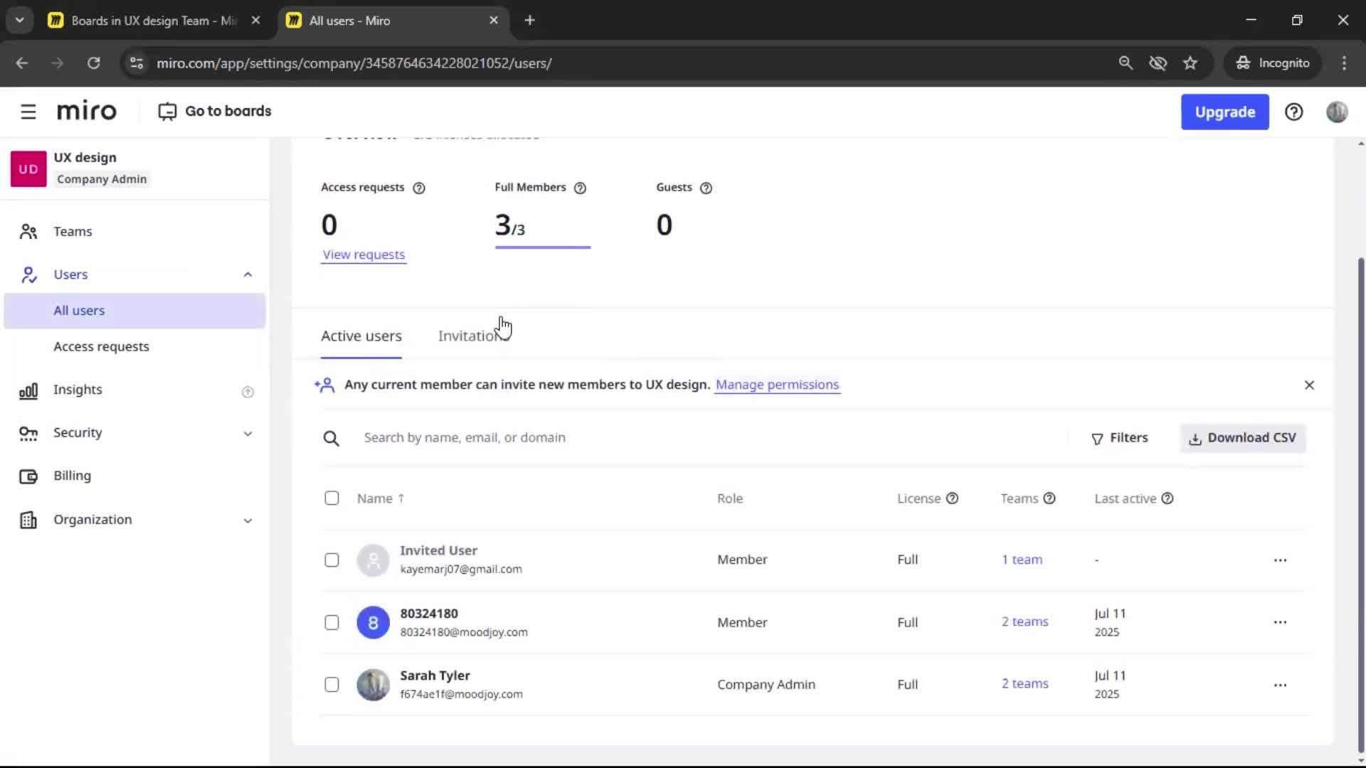This screenshot has width=1366, height=768.
Task: Dismiss the invite permissions banner
Action: click(x=1309, y=385)
